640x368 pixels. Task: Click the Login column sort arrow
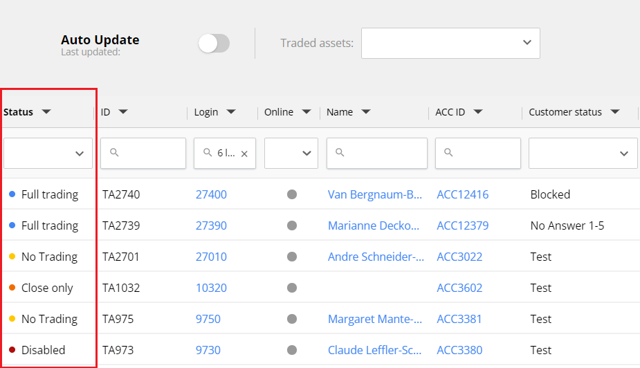click(x=231, y=112)
